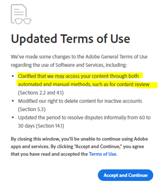Click the first bullet point dot
The width and height of the screenshot is (164, 184).
pyautogui.click(x=13, y=76)
